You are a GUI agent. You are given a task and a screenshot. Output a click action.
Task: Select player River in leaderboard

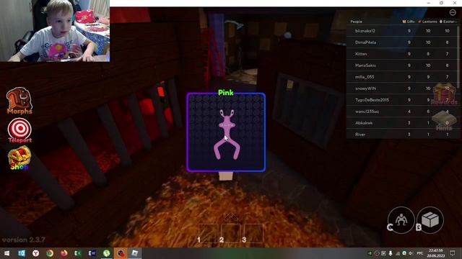coord(402,134)
